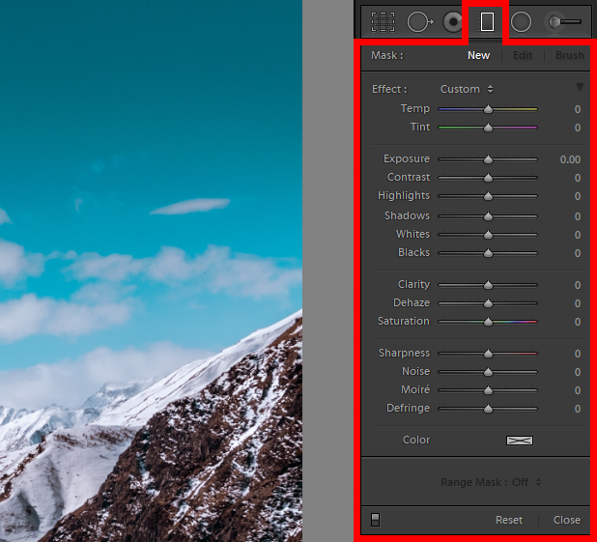Click the Dehaze slider handle
This screenshot has height=542, width=597.
488,303
